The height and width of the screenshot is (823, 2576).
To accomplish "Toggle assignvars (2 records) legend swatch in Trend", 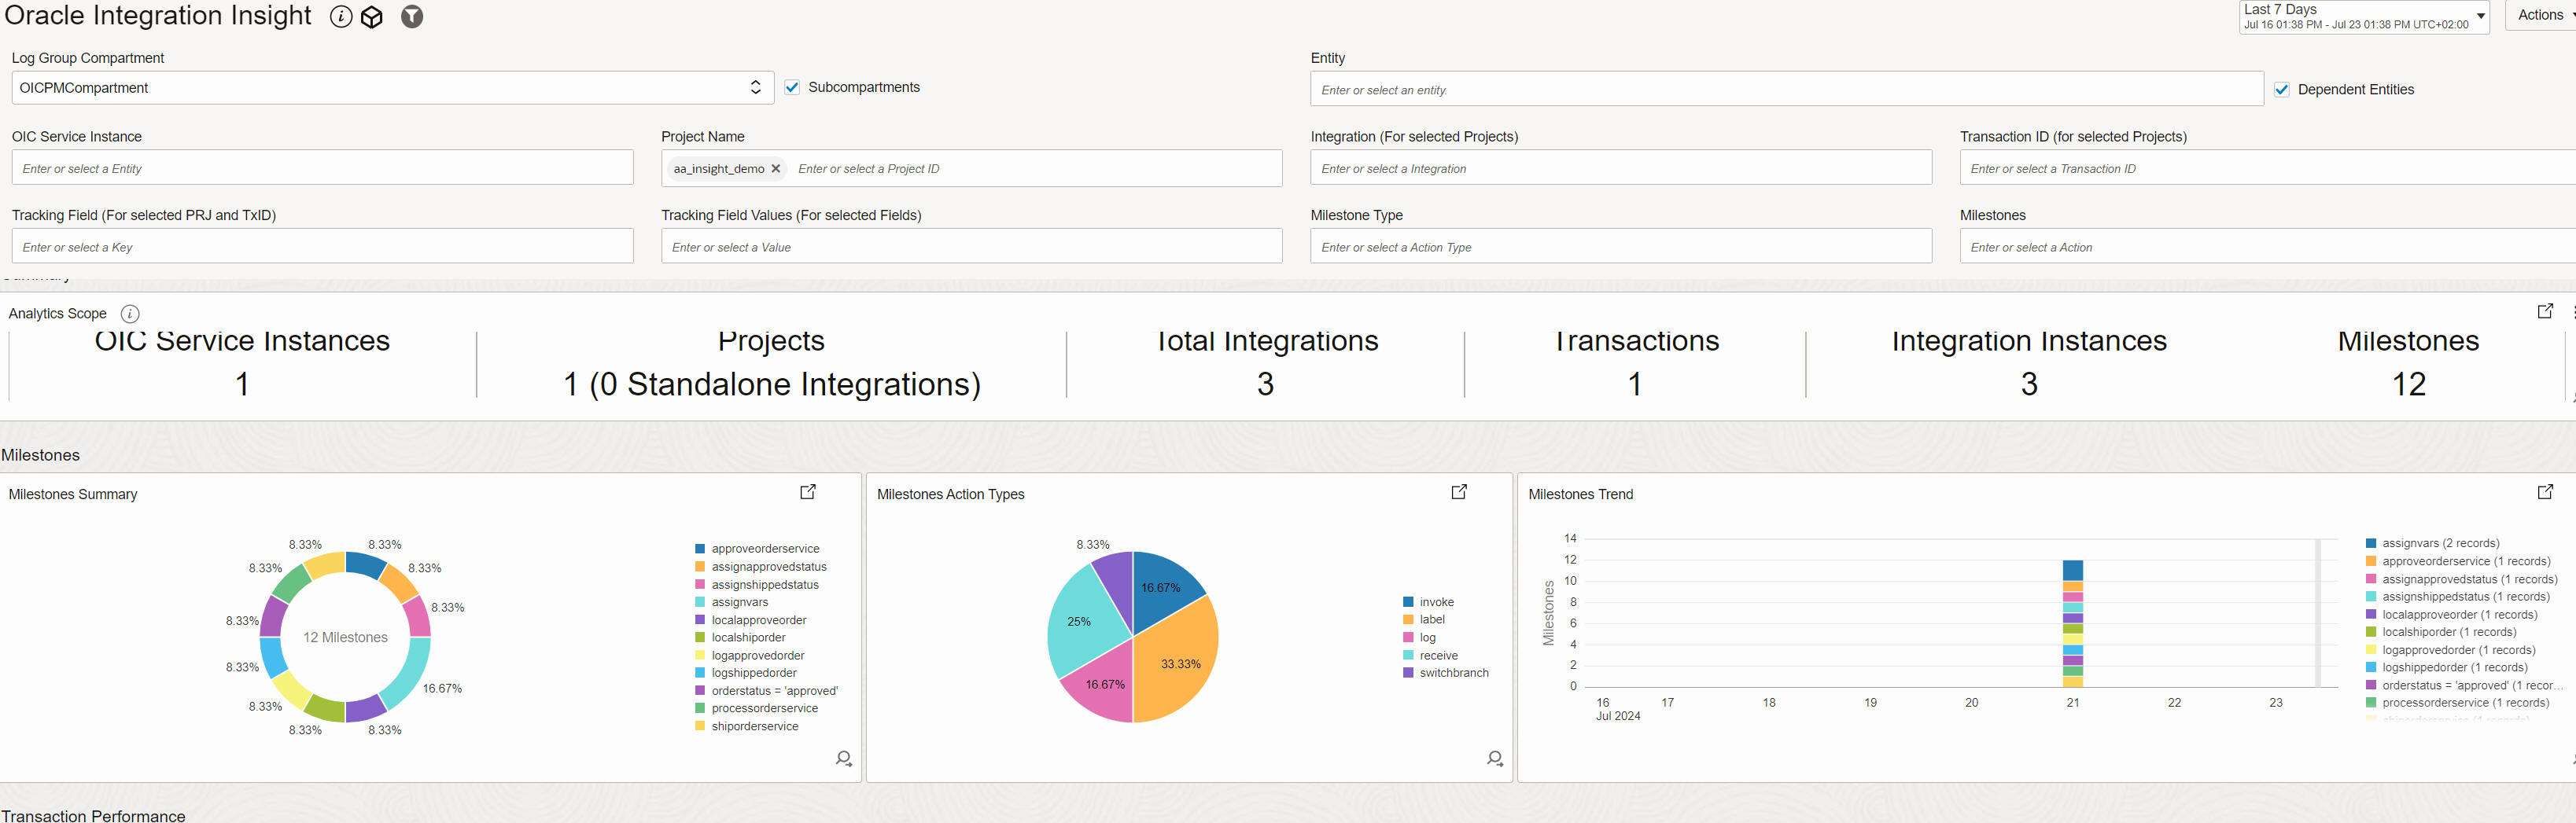I will click(2371, 543).
